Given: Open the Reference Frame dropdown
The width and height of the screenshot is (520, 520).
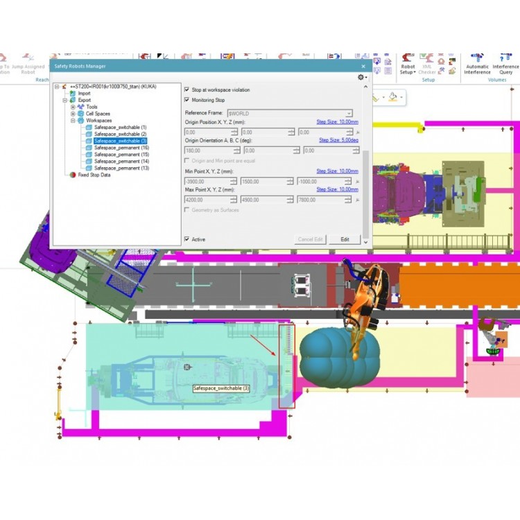Looking at the screenshot, I should (x=349, y=113).
